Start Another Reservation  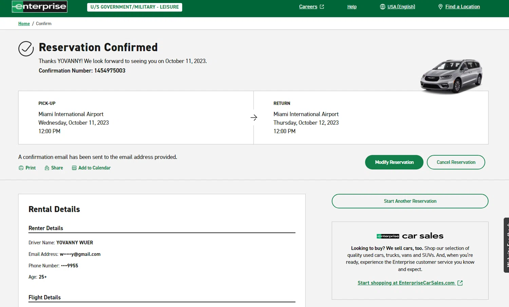click(410, 201)
